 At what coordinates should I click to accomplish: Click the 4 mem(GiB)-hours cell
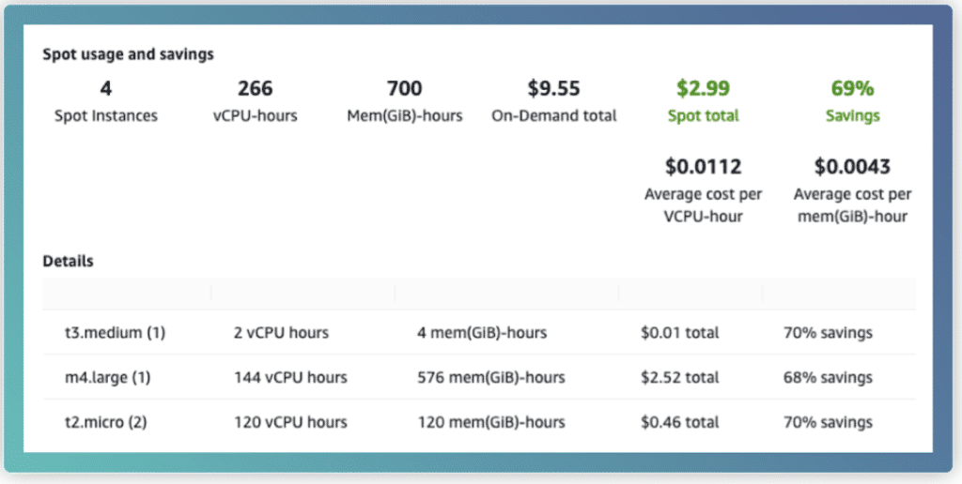[x=482, y=333]
